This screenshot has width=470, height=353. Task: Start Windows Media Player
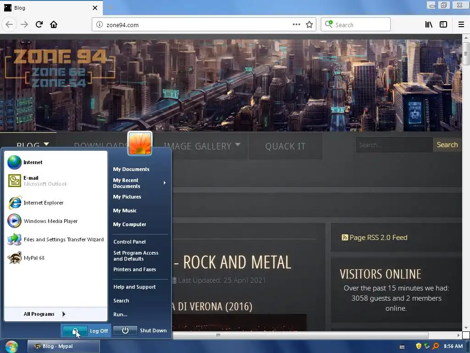pos(56,221)
